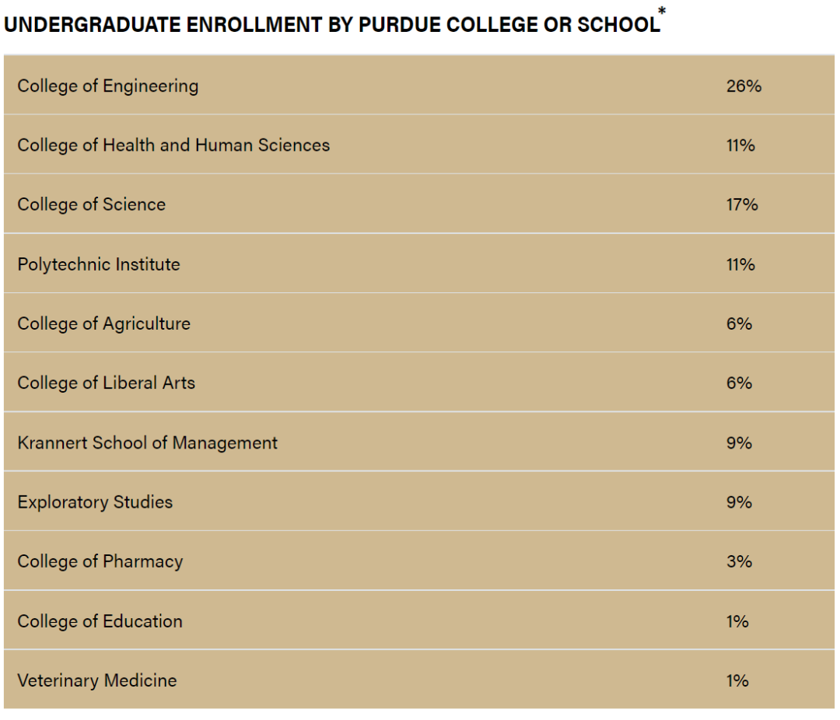Click the 26% value for Engineering
The image size is (840, 720).
(x=744, y=86)
